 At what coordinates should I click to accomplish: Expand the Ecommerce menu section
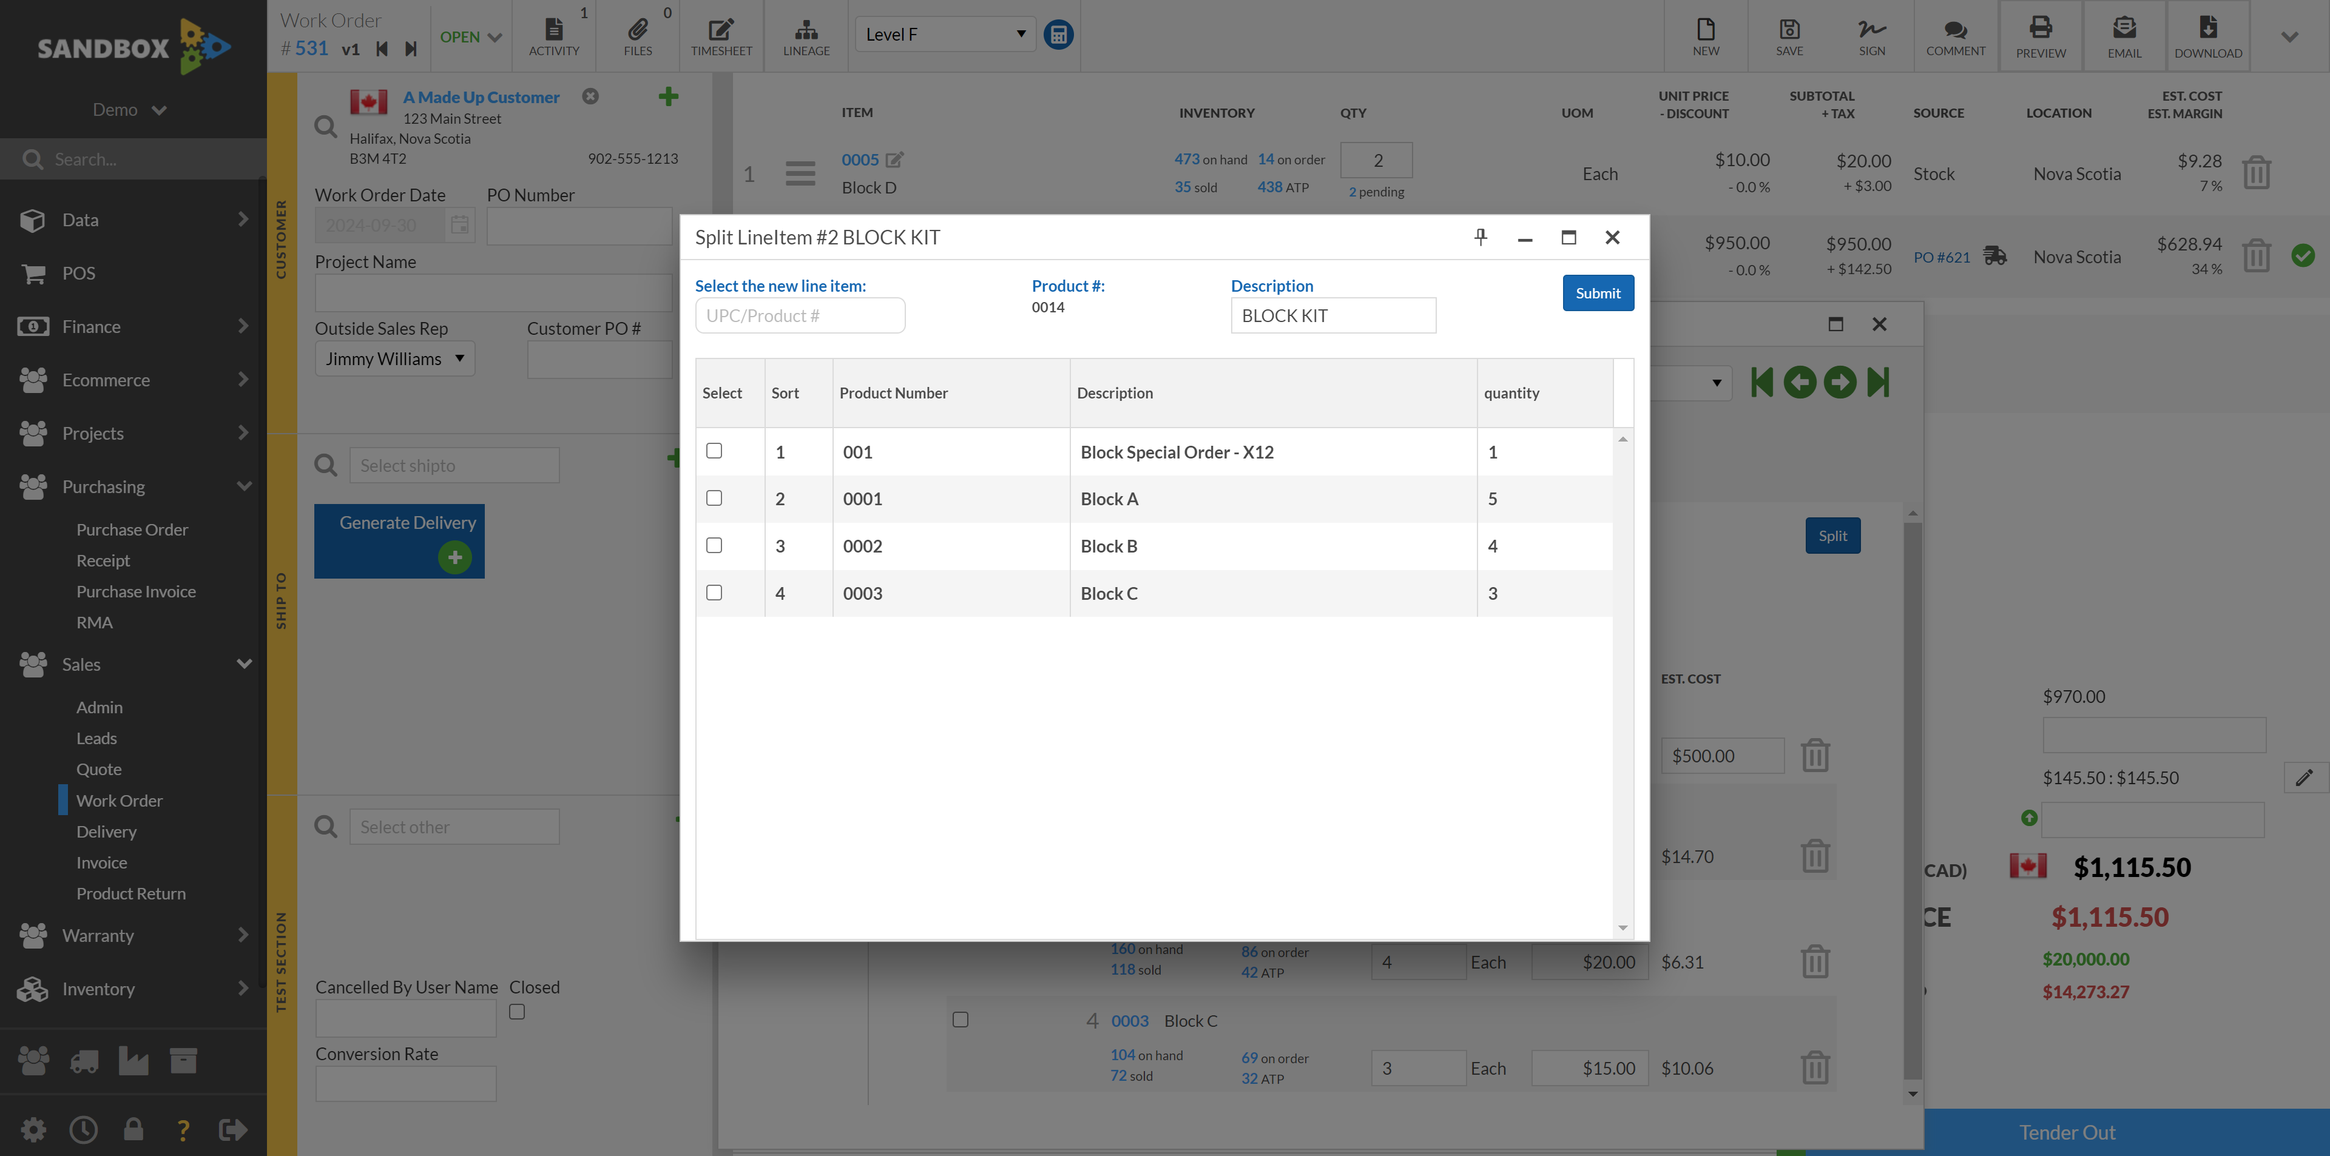click(x=133, y=380)
